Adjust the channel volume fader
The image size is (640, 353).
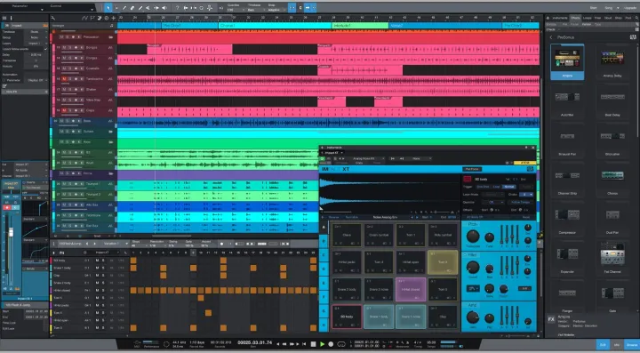[11, 232]
